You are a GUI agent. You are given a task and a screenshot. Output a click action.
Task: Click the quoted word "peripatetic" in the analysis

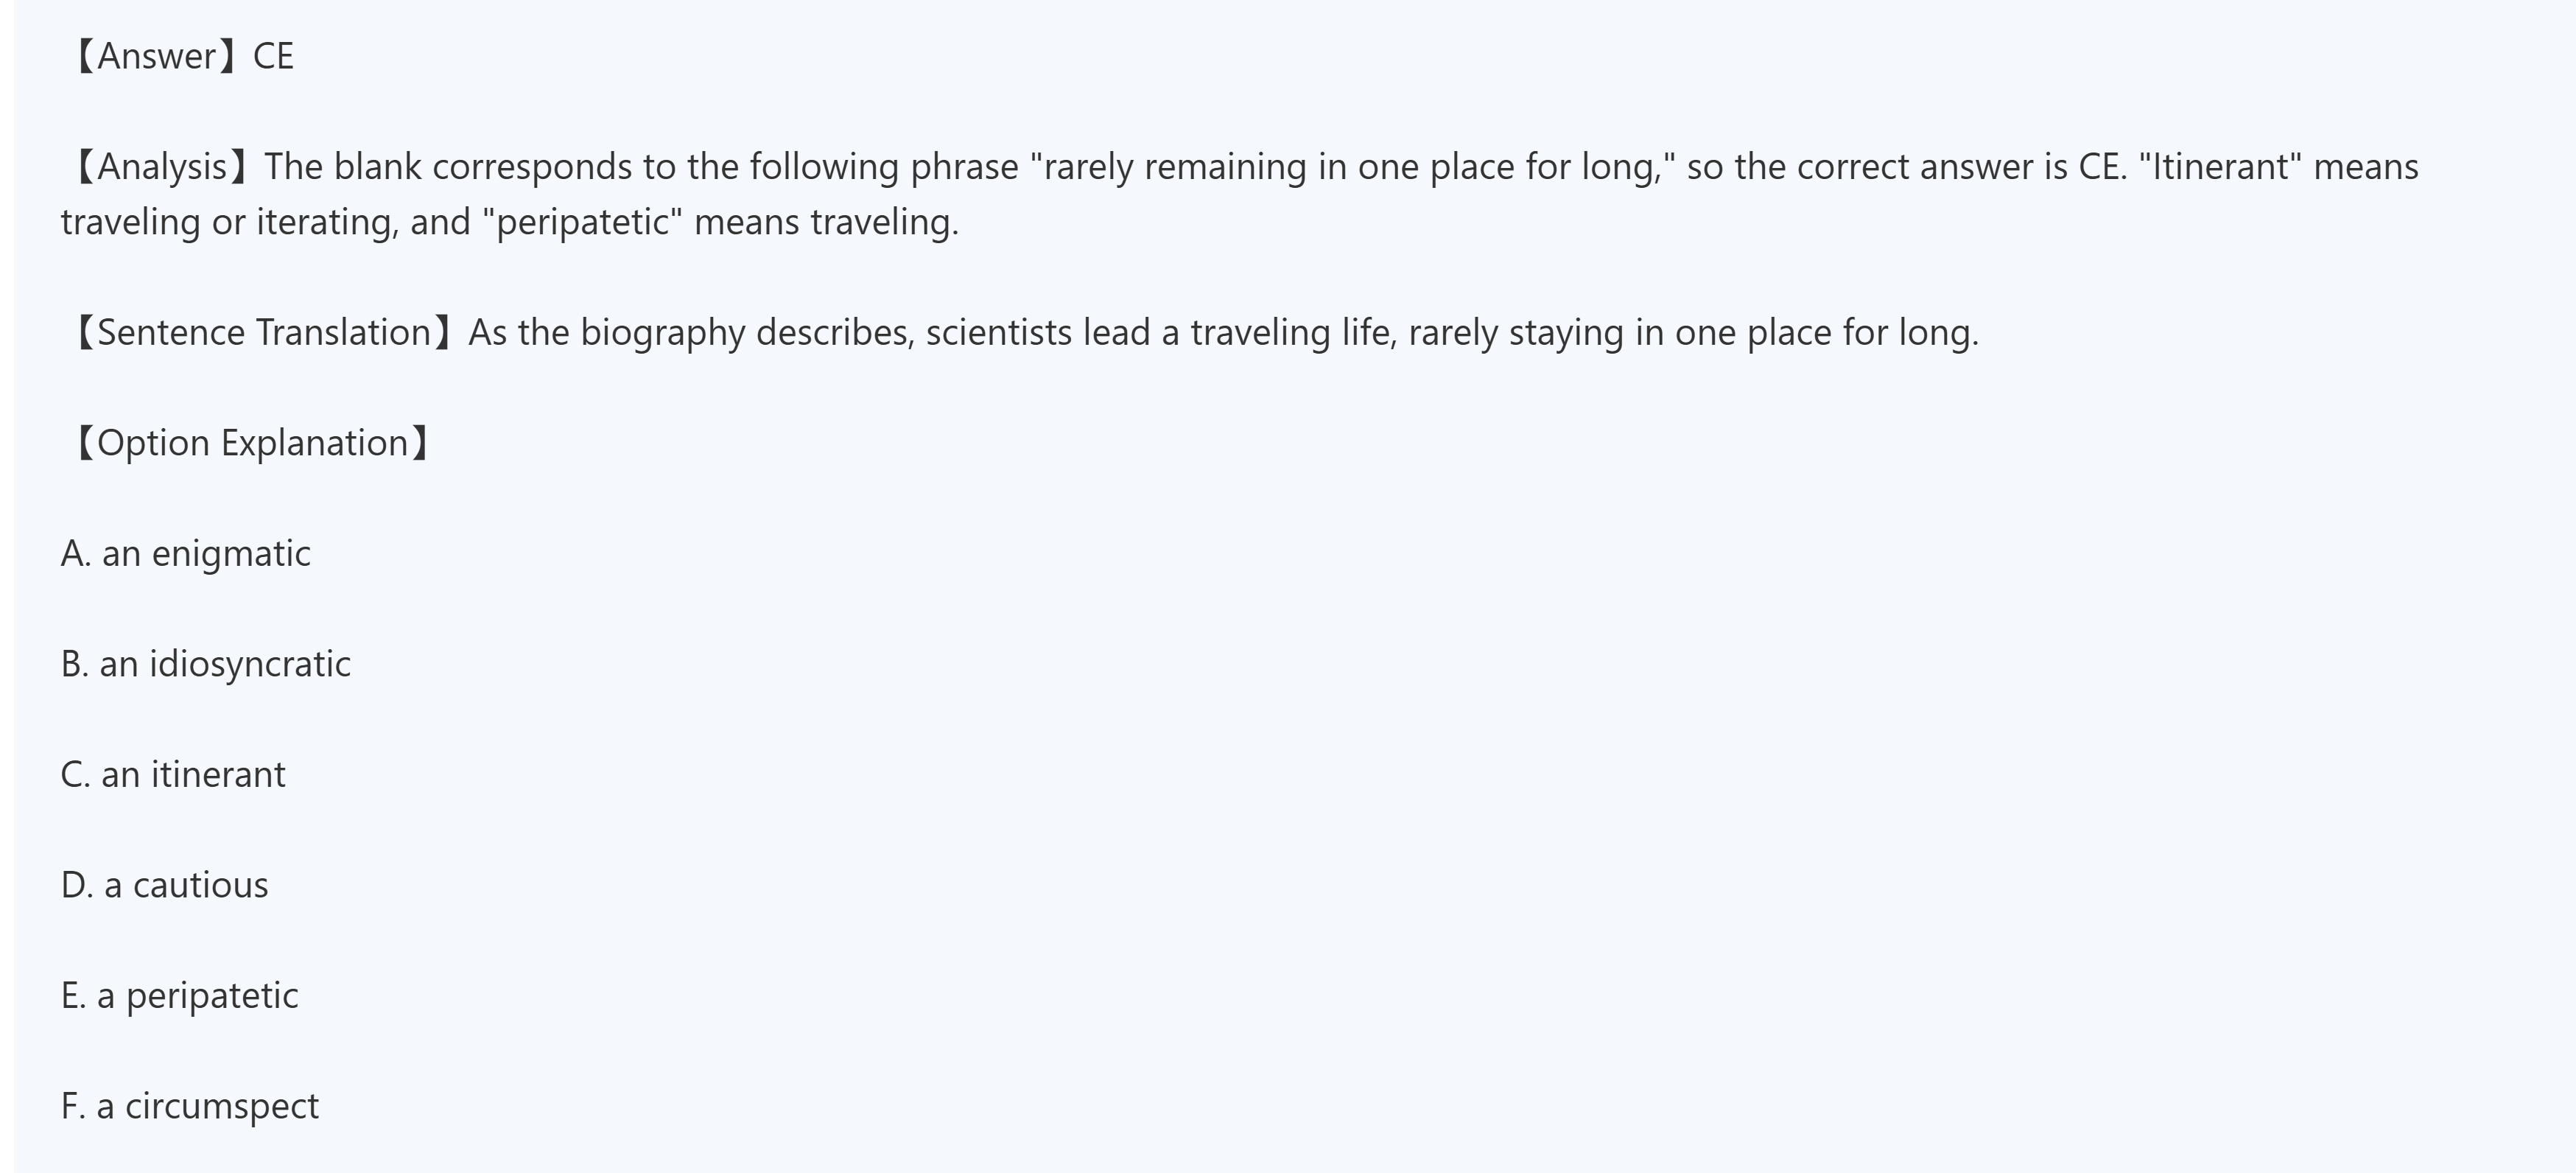point(582,222)
